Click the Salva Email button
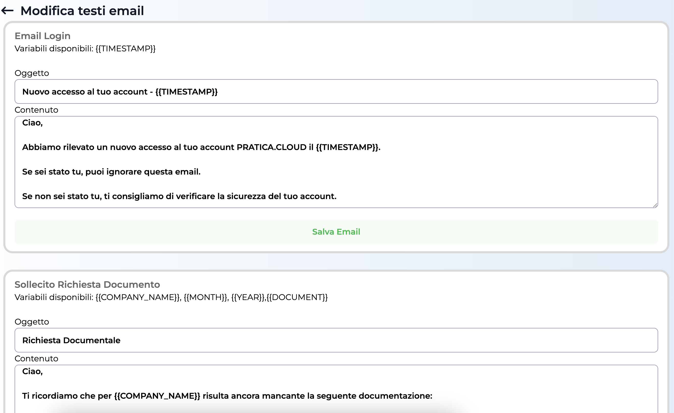Screen dimensions: 674x413 336,232
